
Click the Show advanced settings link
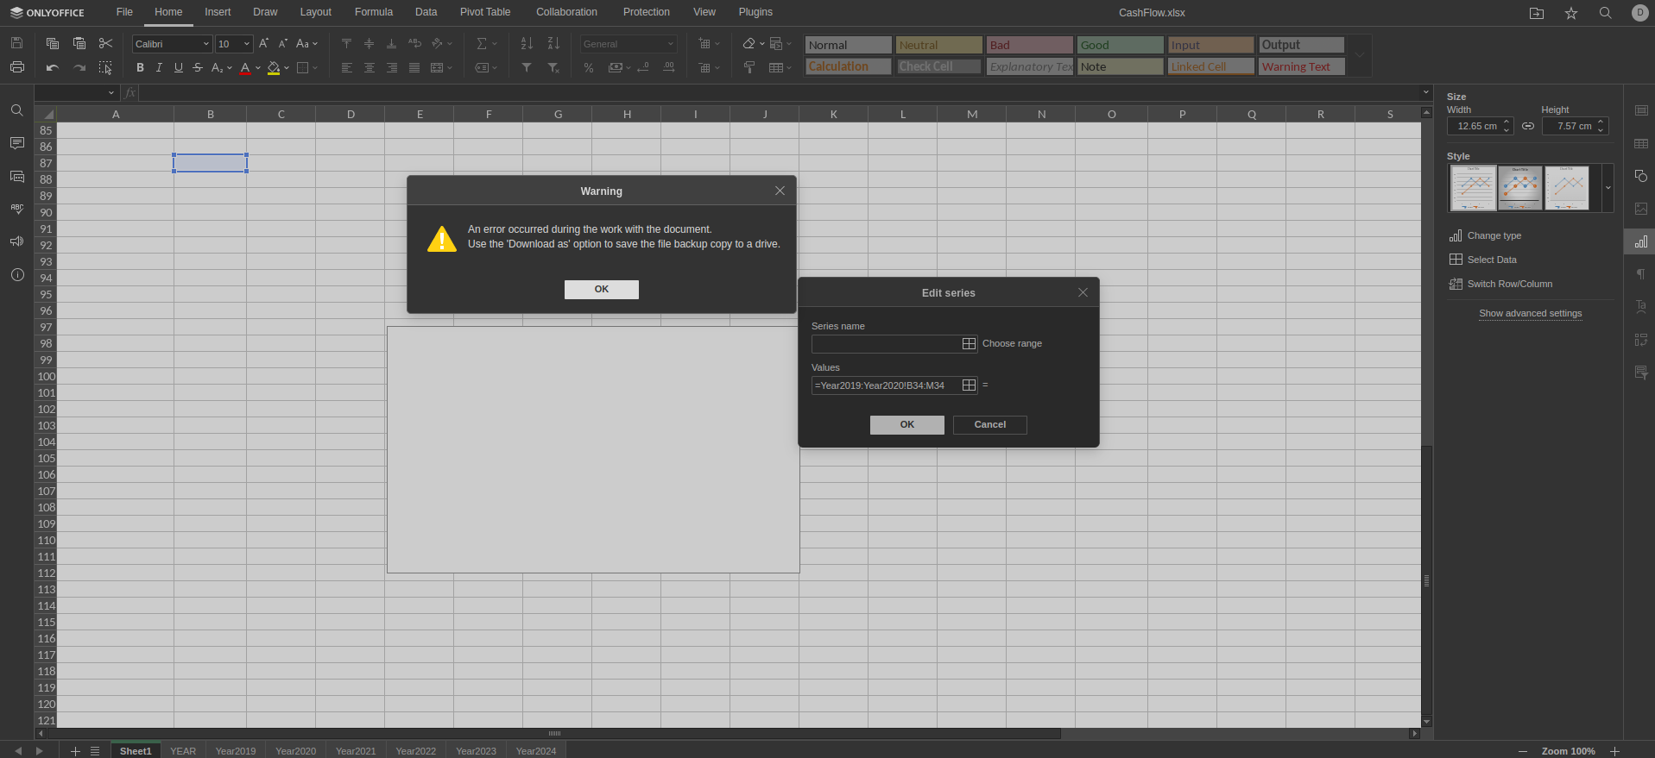(1530, 313)
